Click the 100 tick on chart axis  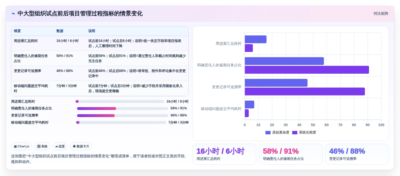[x=381, y=125]
